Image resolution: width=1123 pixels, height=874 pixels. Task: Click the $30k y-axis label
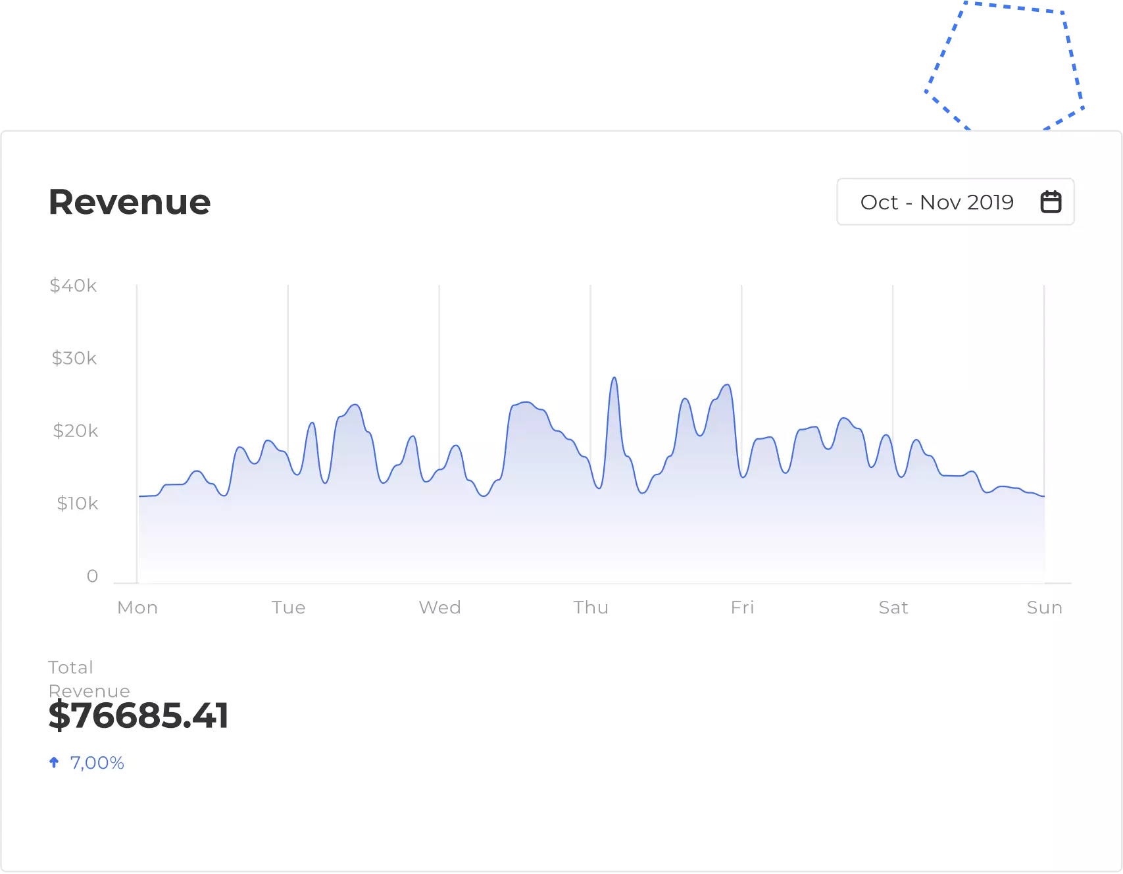point(74,358)
